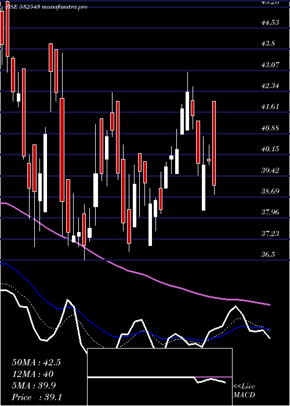The image size is (290, 406).
Task: Click the 5MA : 39.9 readout
Action: pyautogui.click(x=34, y=386)
